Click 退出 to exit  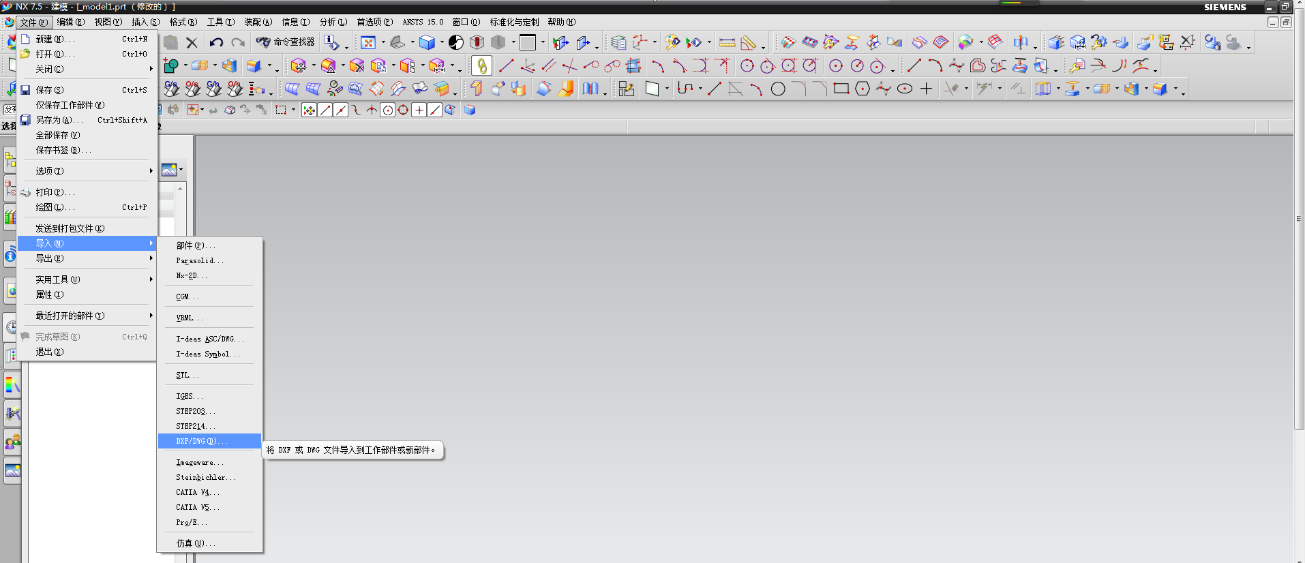[x=87, y=352]
